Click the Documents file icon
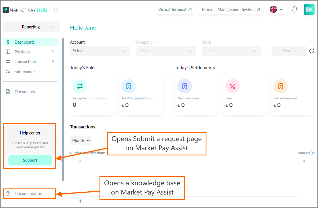This screenshot has width=318, height=208. pos(8,92)
